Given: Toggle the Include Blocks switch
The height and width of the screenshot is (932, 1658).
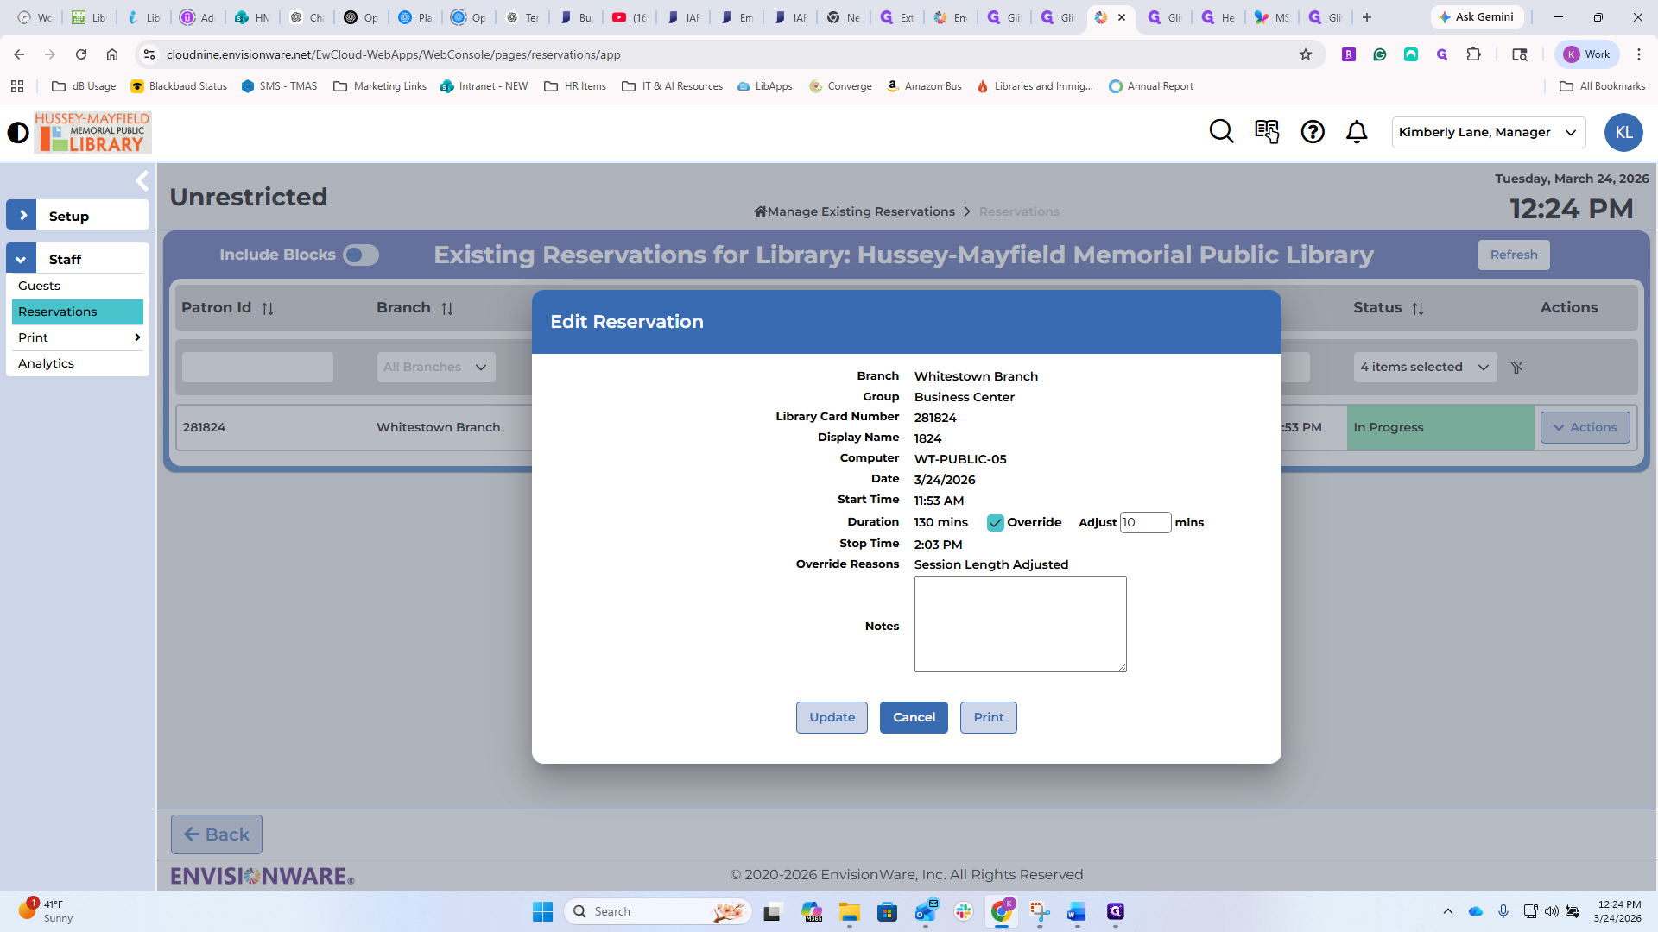Looking at the screenshot, I should click(360, 255).
